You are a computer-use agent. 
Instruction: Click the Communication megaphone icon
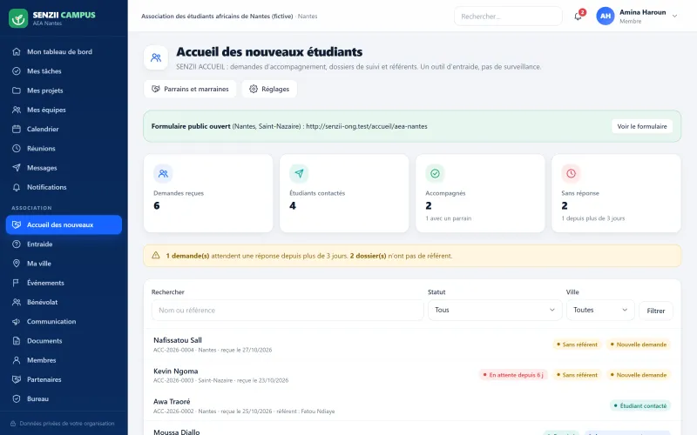(17, 321)
